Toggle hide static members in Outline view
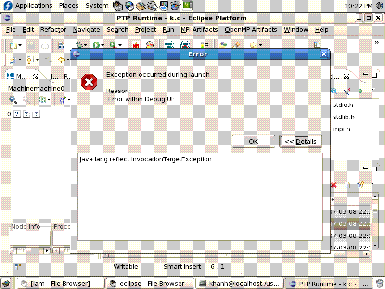The width and height of the screenshot is (385, 289). [346, 92]
